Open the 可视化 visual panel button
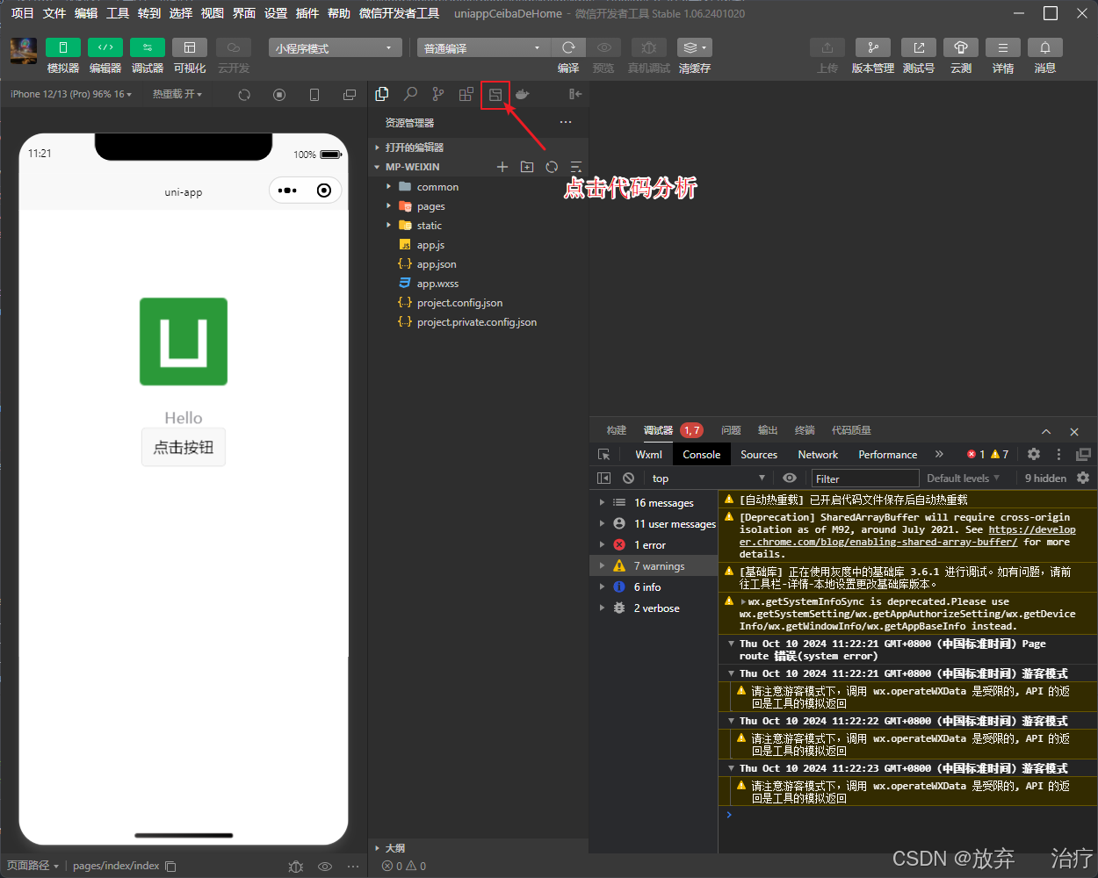The height and width of the screenshot is (878, 1098). (x=190, y=47)
